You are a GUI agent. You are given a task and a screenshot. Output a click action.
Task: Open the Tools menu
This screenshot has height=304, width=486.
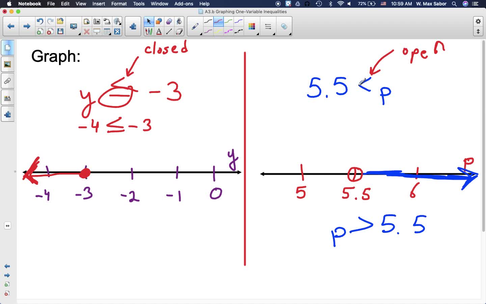pos(139,4)
